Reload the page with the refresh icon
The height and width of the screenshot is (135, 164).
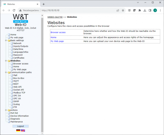pyautogui.click(x=14, y=10)
